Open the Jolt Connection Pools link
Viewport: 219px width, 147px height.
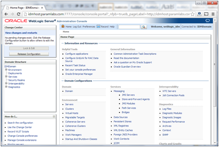point(173,95)
